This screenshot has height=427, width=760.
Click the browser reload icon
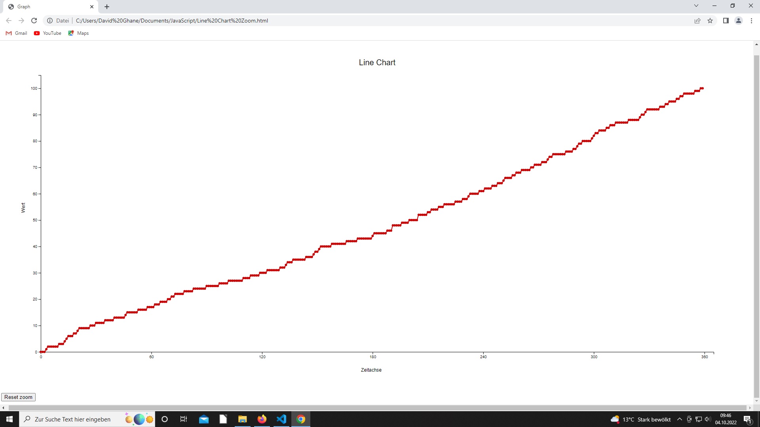coord(34,21)
